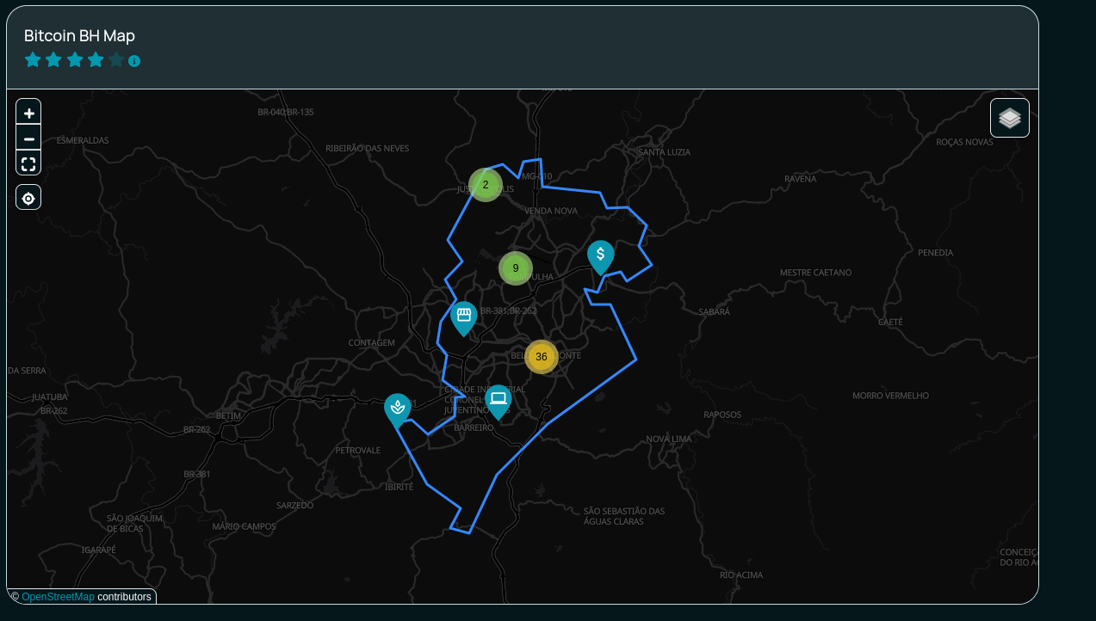Rate five stars by clicking the last star
This screenshot has height=621, width=1096.
116,59
